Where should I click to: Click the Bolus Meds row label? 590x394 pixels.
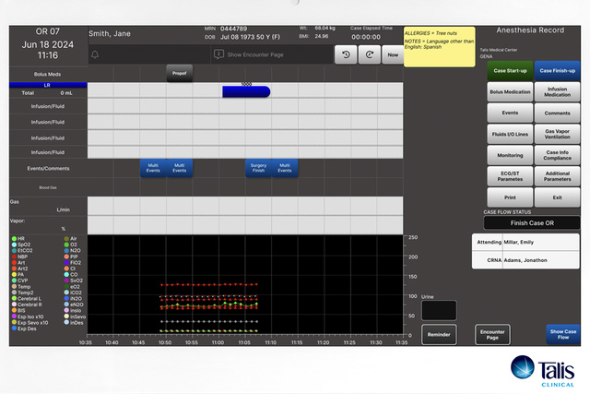[x=47, y=74]
